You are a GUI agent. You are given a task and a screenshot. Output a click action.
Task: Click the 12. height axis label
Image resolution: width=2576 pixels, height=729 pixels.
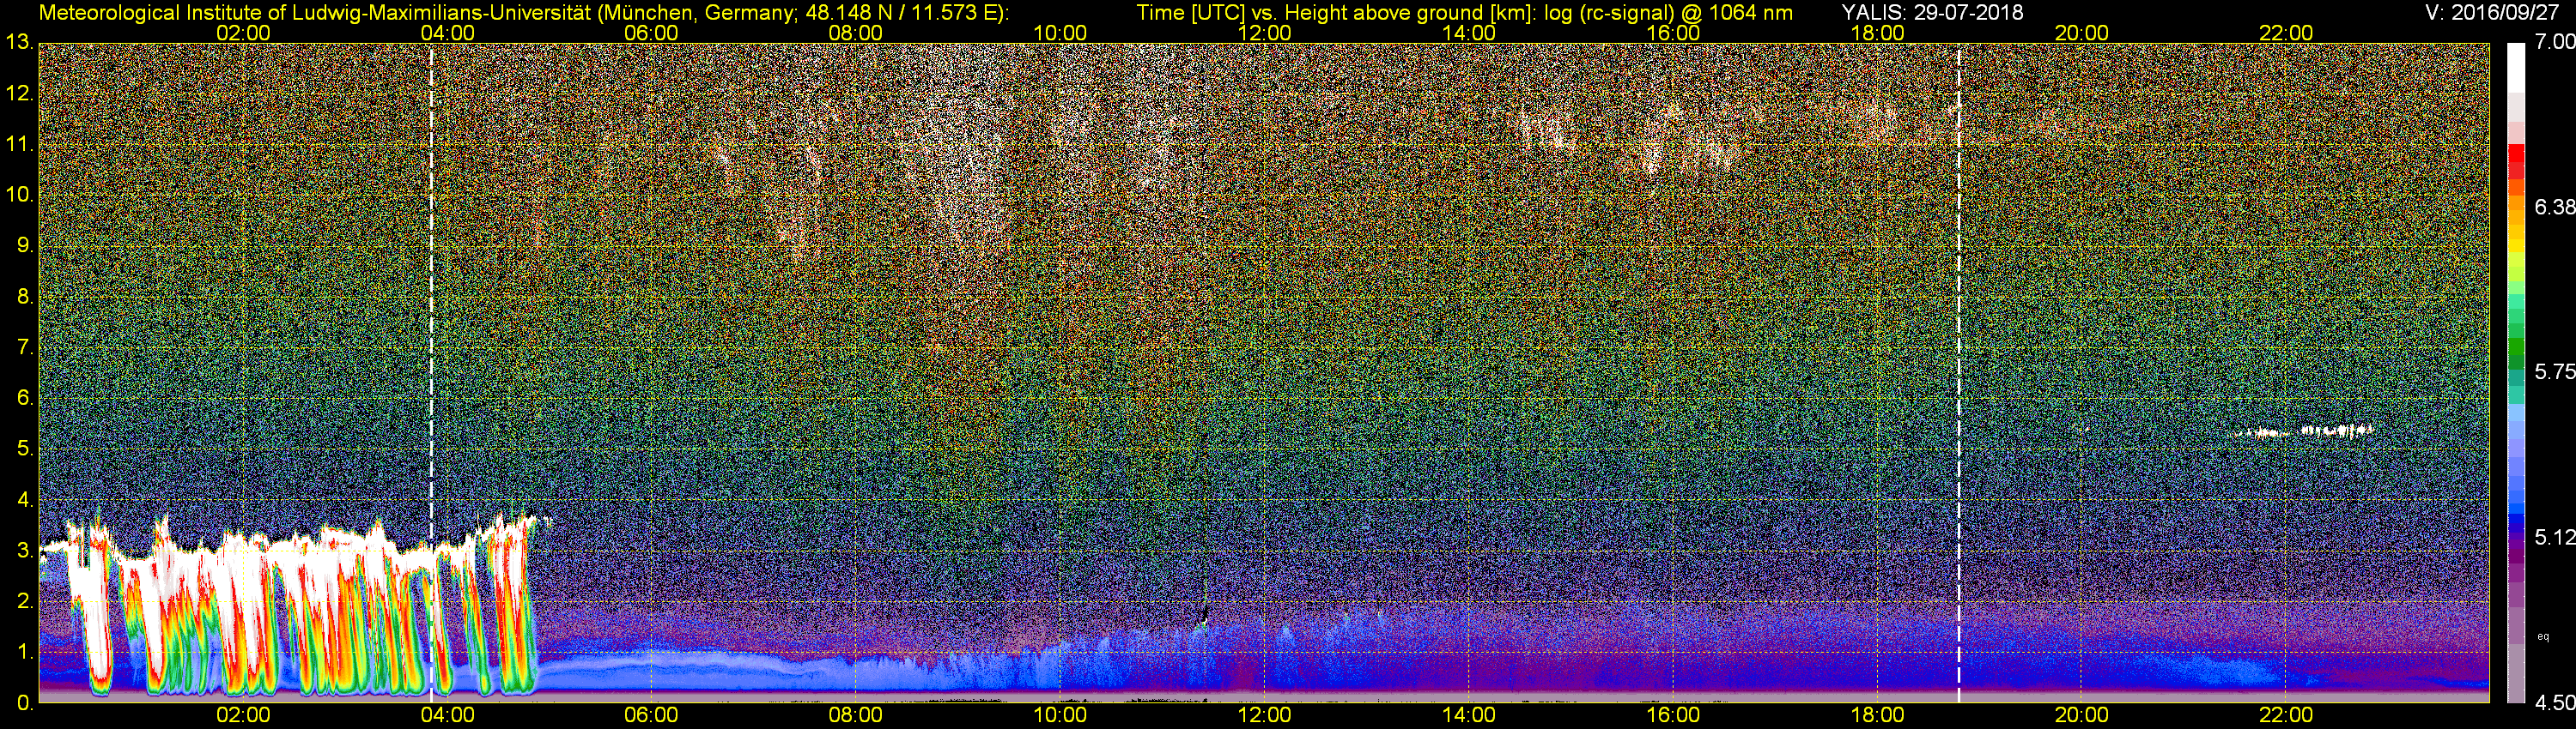[19, 93]
